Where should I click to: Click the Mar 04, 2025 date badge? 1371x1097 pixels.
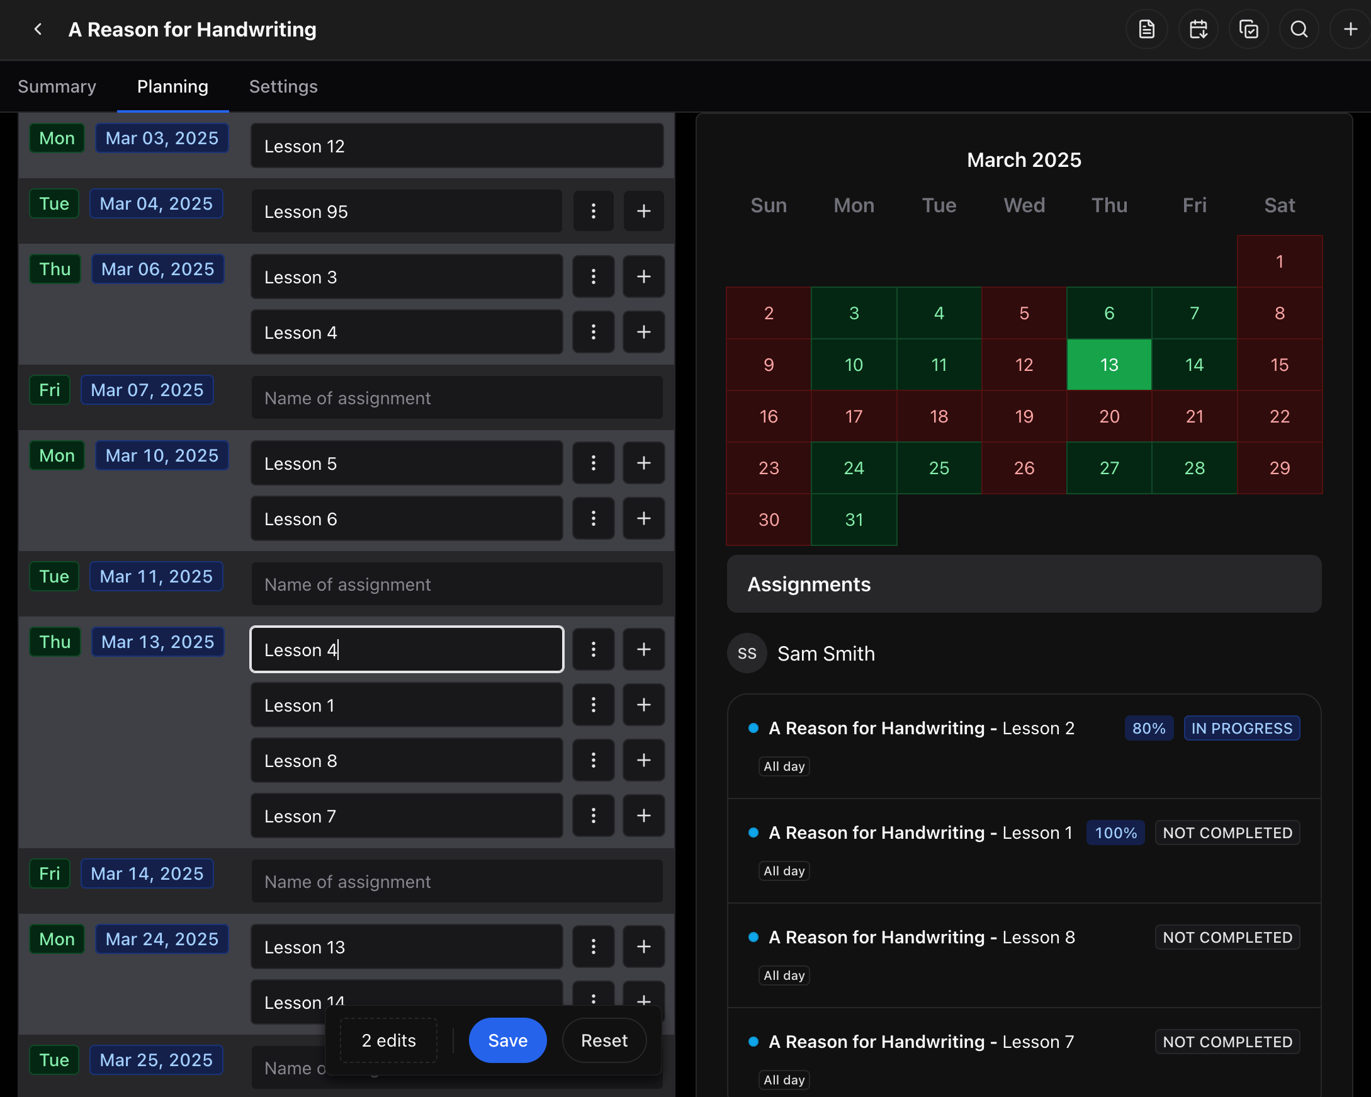click(x=156, y=203)
